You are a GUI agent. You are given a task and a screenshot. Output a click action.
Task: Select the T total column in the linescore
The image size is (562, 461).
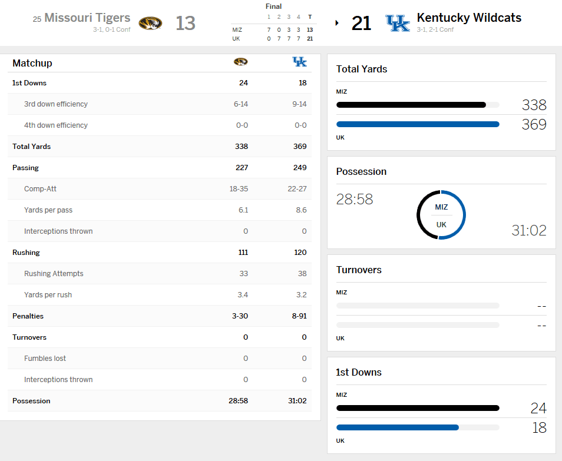click(309, 16)
